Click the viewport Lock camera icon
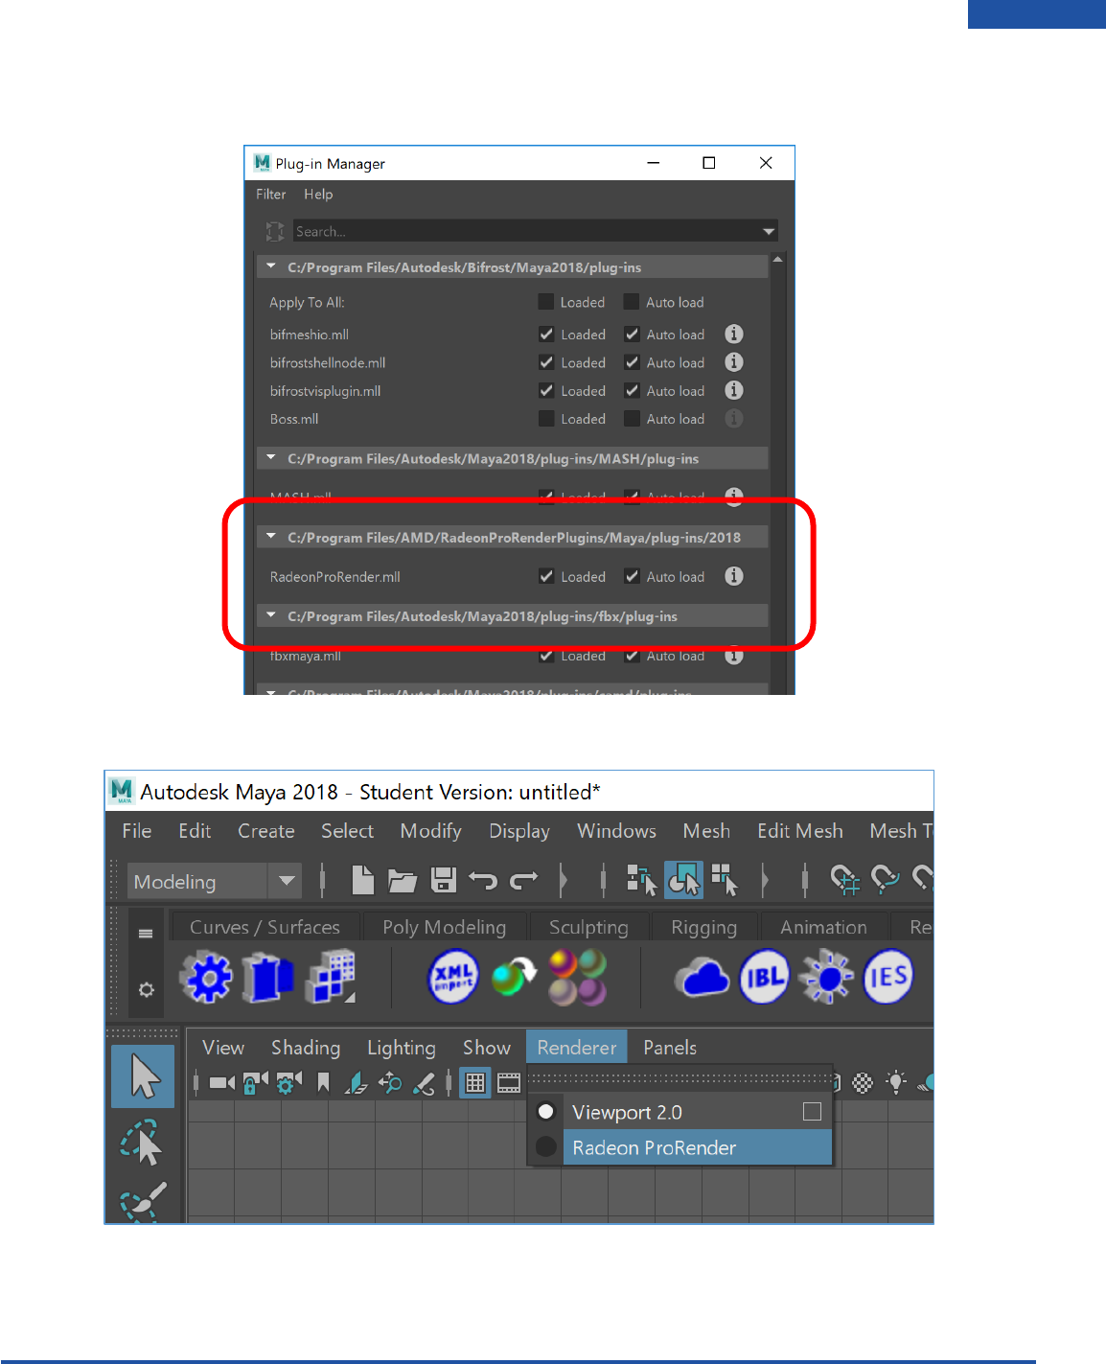The image size is (1106, 1364). point(255,1083)
